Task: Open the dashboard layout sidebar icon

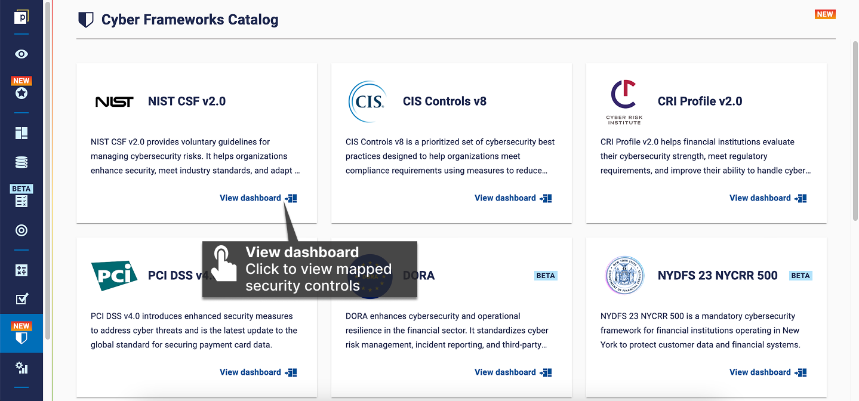Action: [21, 133]
